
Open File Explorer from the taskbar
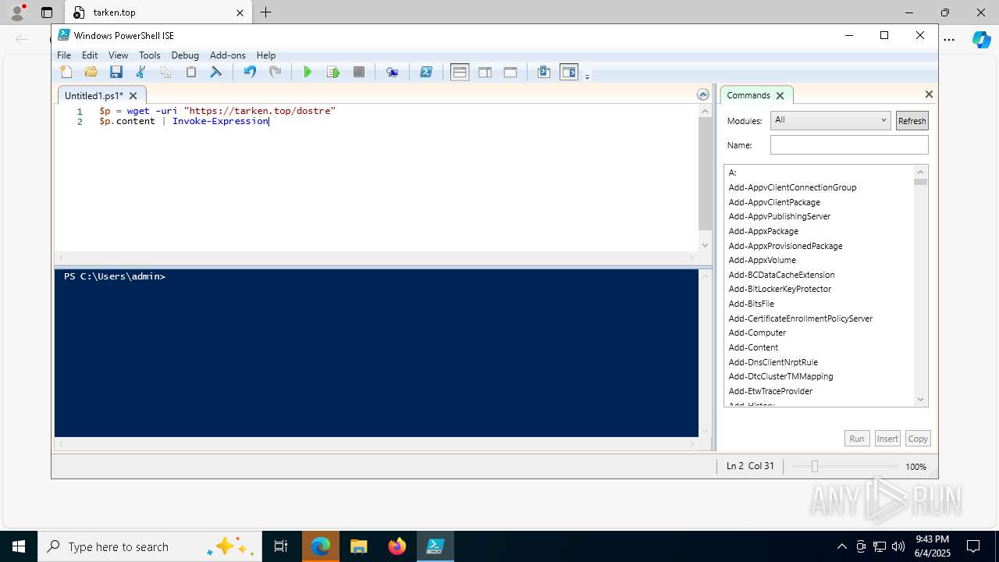[x=359, y=546]
